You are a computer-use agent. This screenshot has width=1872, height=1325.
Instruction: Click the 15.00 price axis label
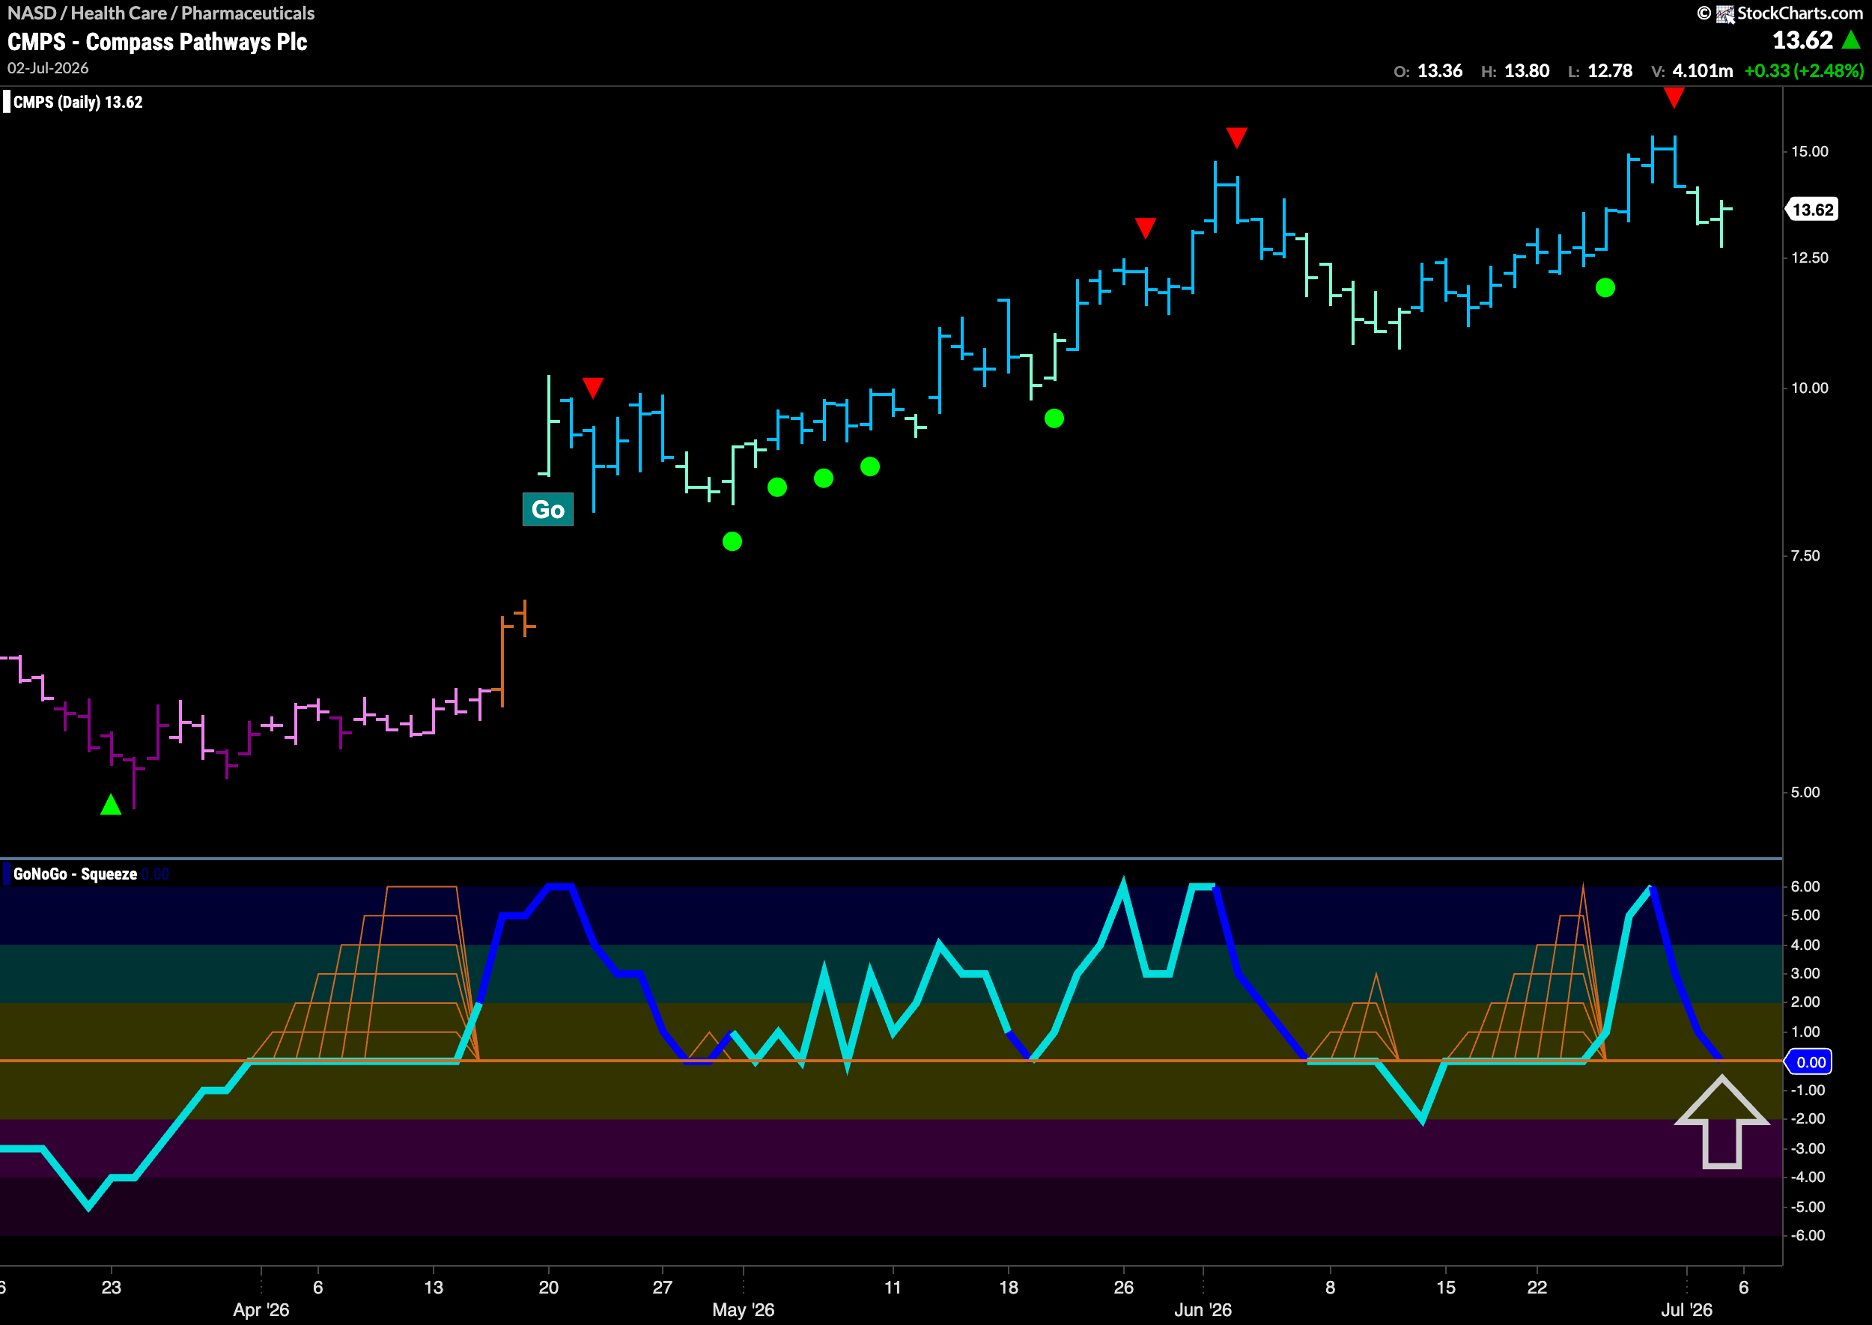pyautogui.click(x=1809, y=152)
